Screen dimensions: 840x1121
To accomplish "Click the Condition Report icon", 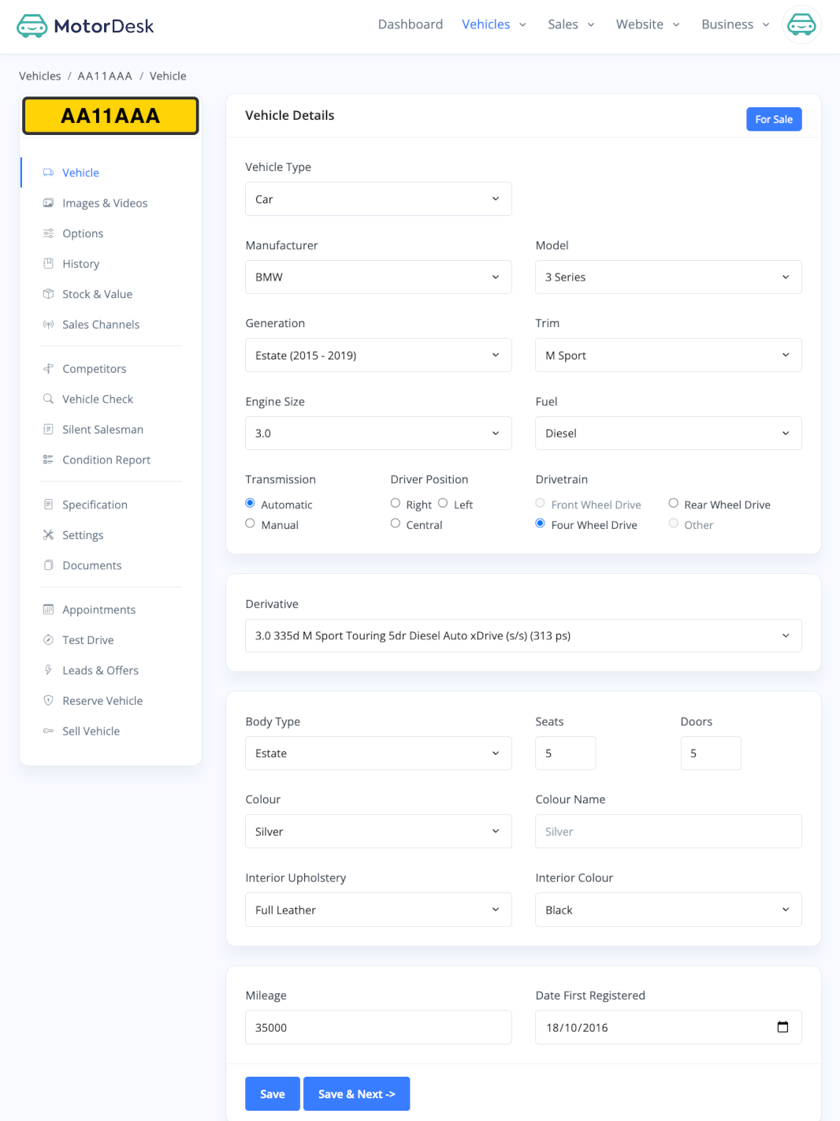I will 48,460.
